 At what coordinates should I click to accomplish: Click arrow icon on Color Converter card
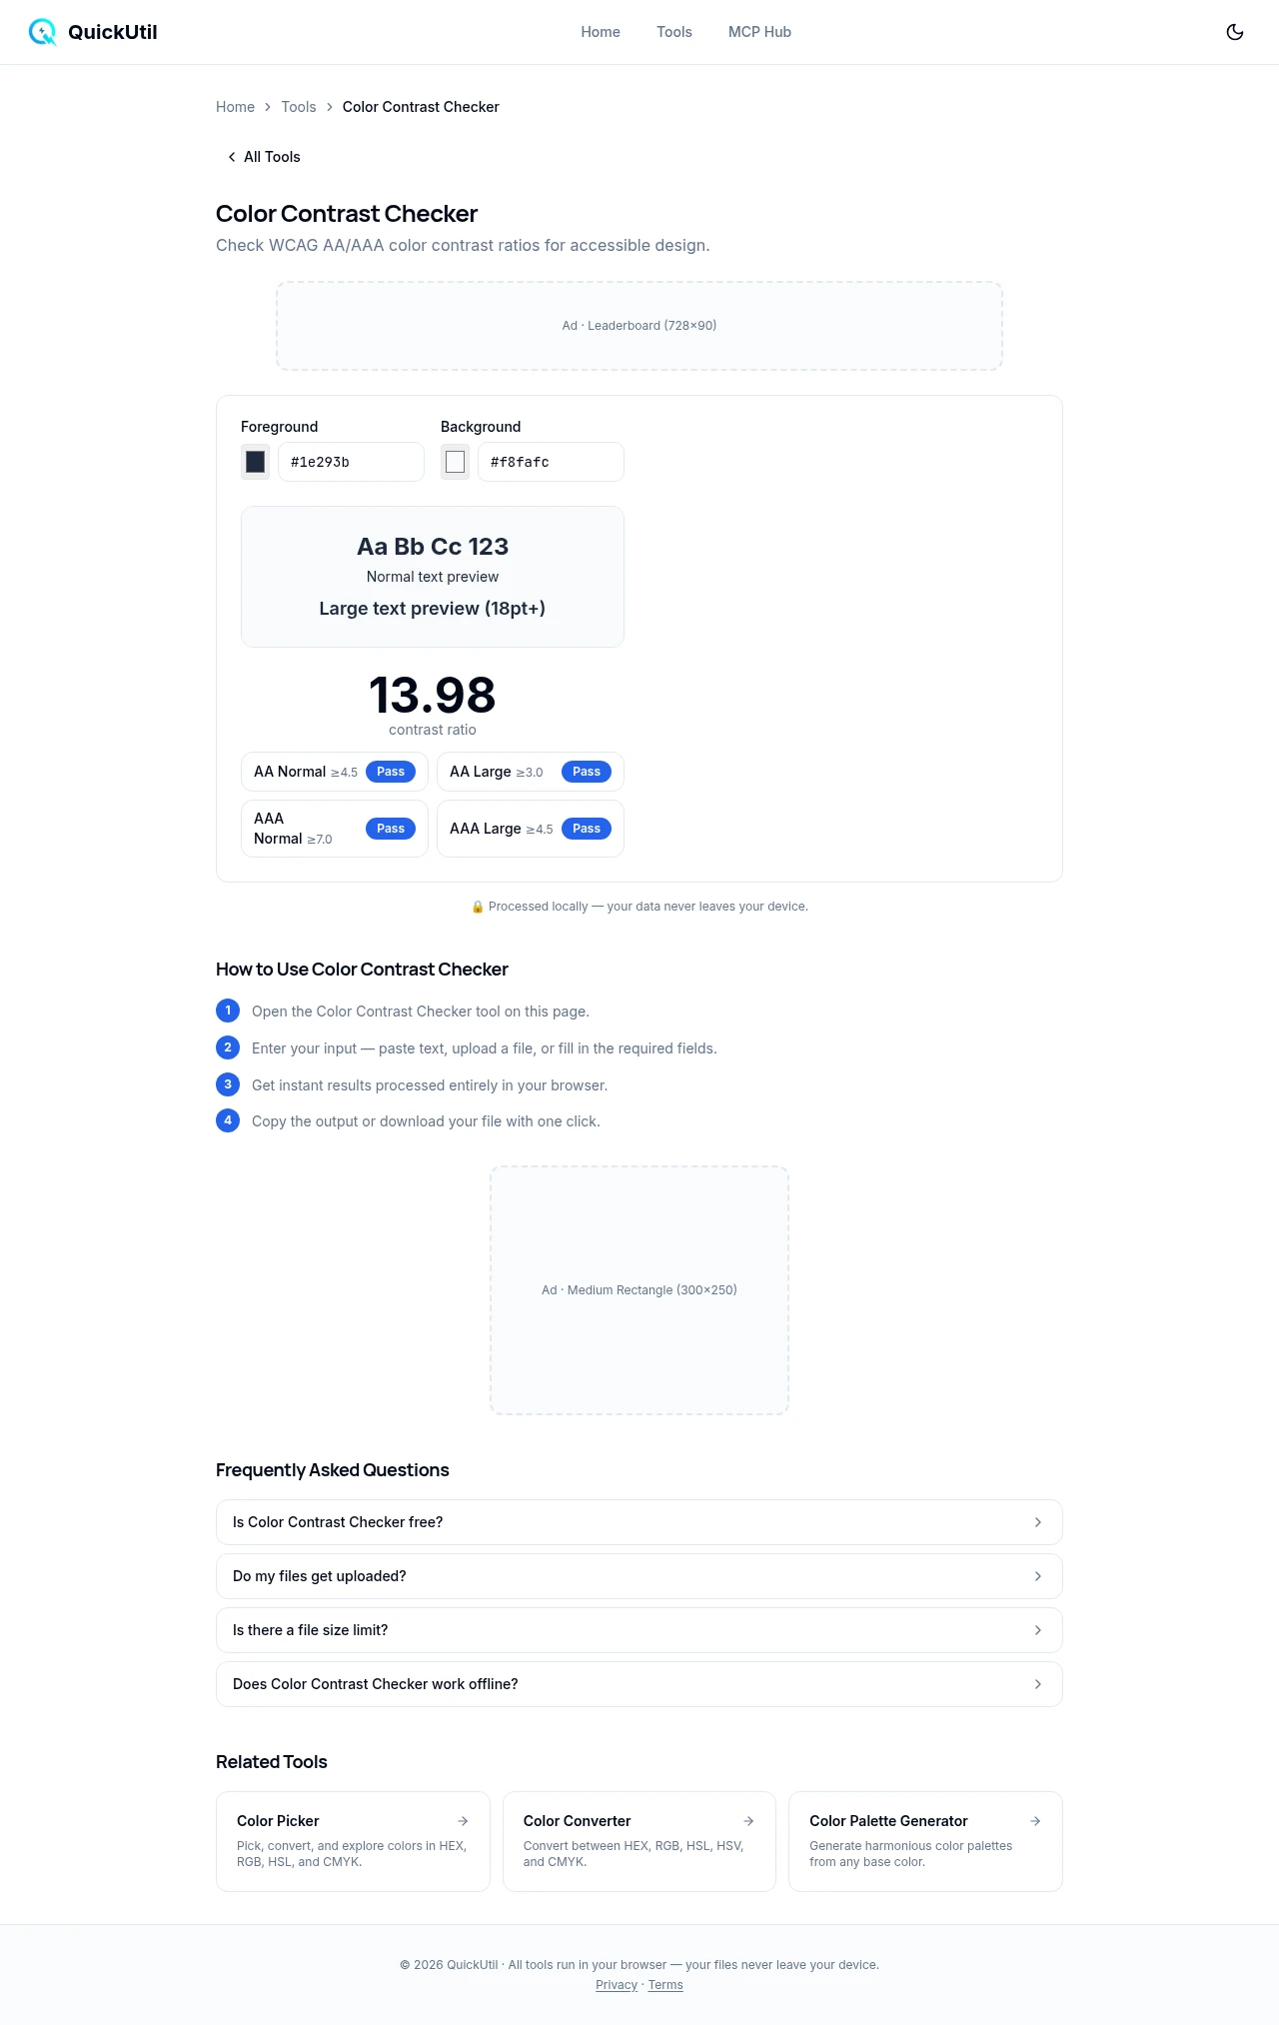(x=748, y=1821)
